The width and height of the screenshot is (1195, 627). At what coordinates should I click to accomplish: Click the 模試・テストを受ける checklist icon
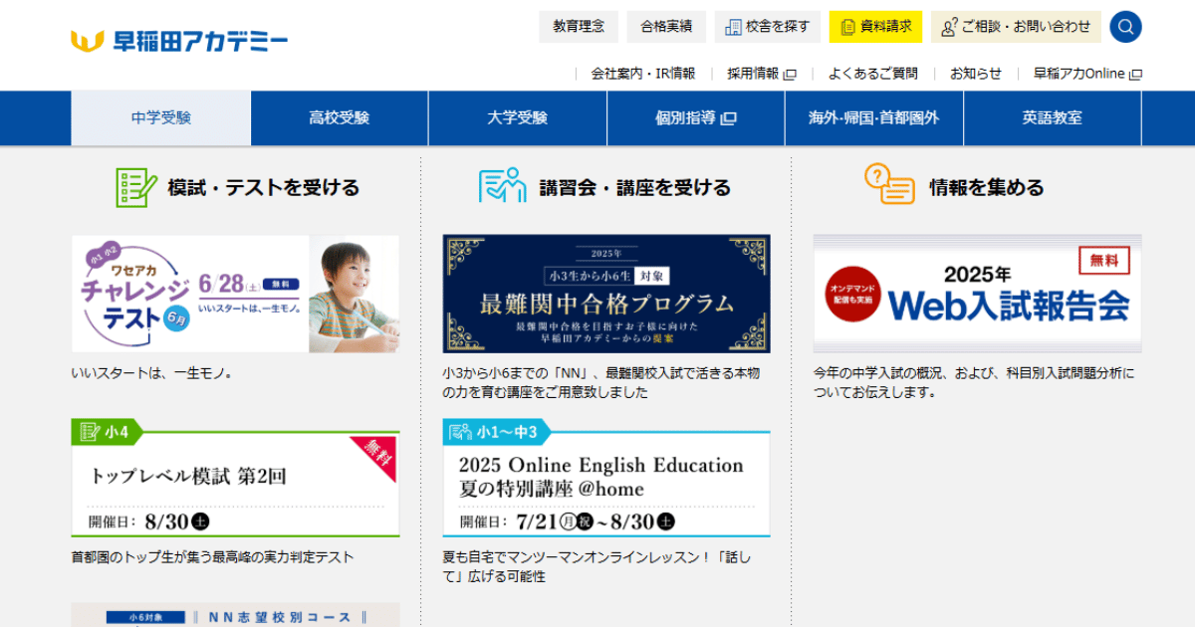[136, 186]
